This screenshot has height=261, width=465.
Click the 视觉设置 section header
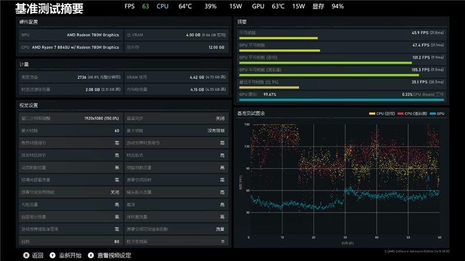[28, 106]
